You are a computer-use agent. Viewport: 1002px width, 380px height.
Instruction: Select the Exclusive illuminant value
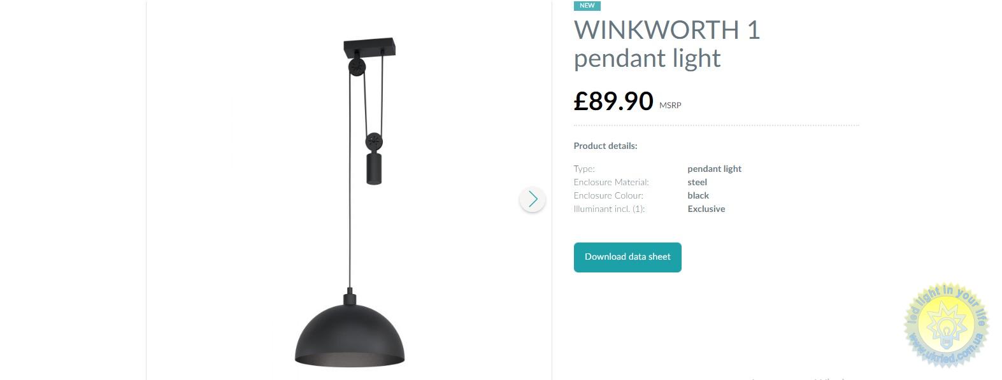pyautogui.click(x=706, y=209)
